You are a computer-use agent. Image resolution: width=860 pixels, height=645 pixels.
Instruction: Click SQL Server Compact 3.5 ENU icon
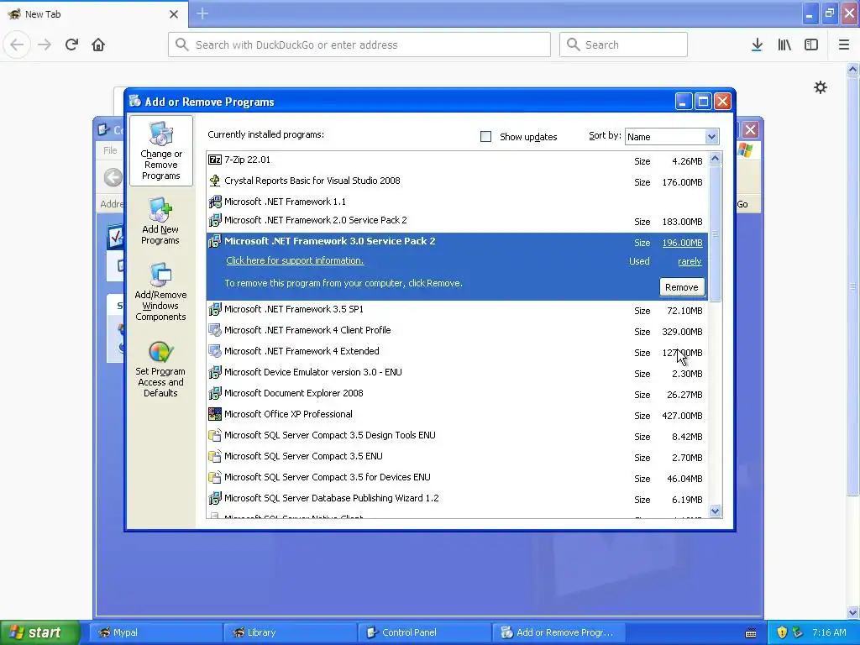click(215, 456)
